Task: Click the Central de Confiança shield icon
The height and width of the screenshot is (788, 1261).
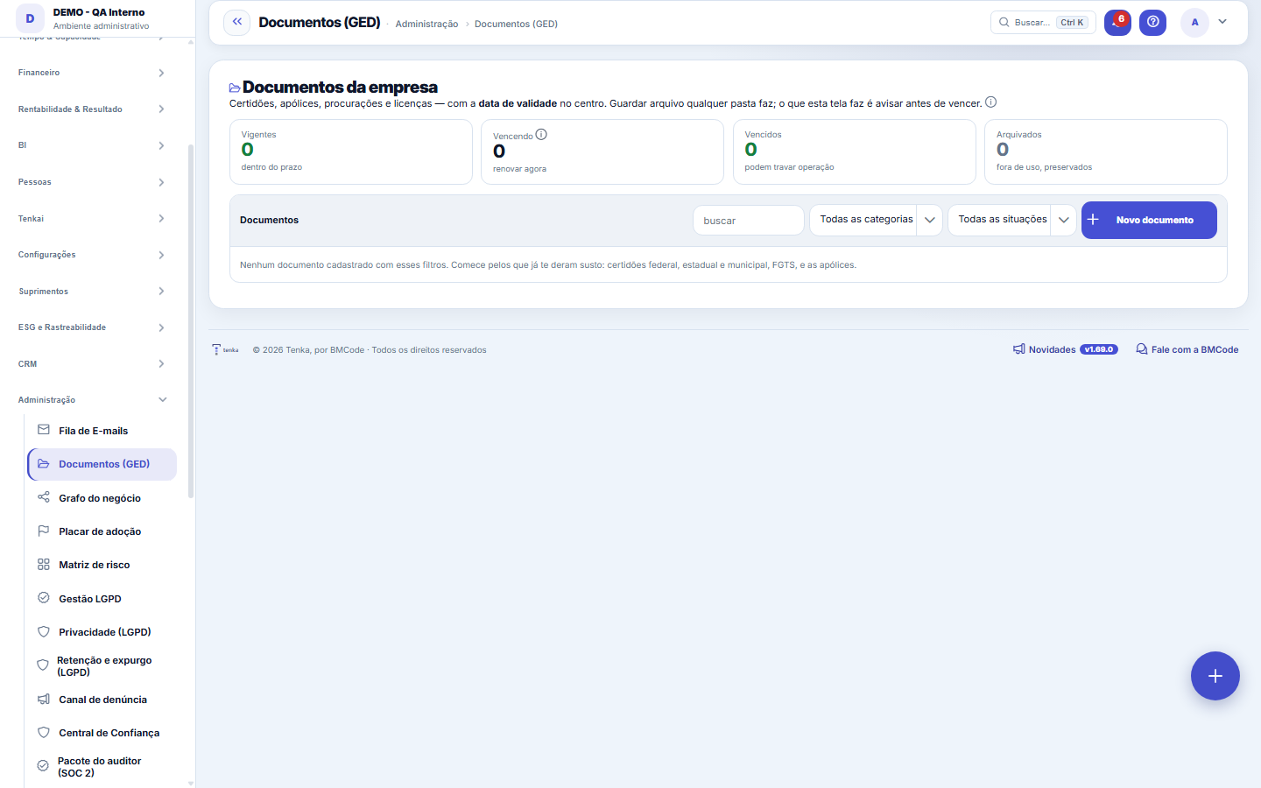Action: 44,732
